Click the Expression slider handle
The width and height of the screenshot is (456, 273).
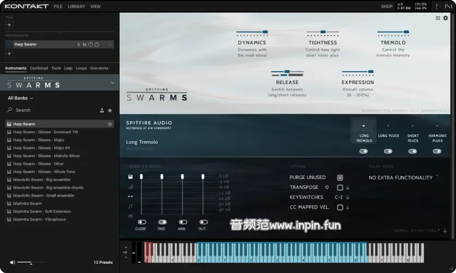pos(371,72)
